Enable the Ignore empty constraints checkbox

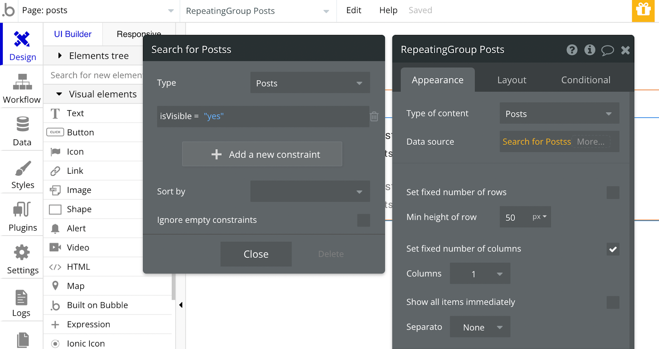click(x=363, y=220)
